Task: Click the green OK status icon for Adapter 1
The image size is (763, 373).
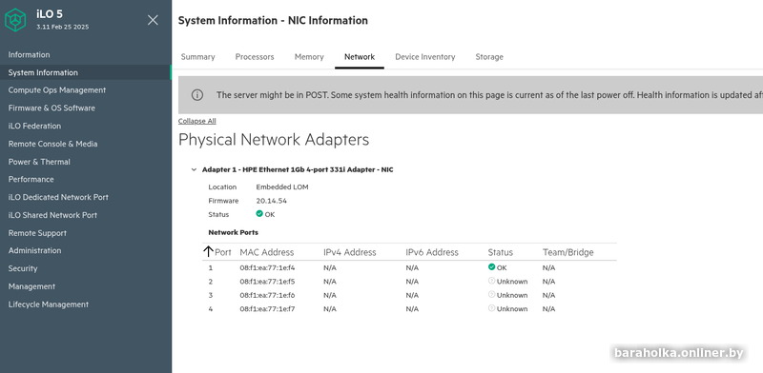Action: [x=259, y=214]
